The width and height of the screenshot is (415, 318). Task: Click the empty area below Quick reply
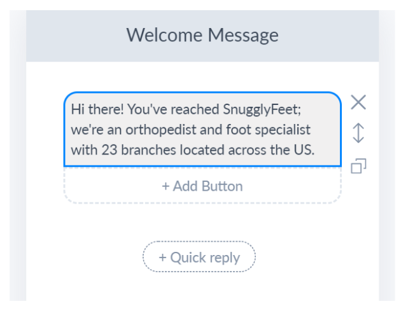(202, 287)
